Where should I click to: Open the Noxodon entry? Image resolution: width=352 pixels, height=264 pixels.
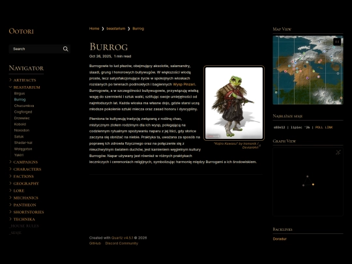coord(22,130)
